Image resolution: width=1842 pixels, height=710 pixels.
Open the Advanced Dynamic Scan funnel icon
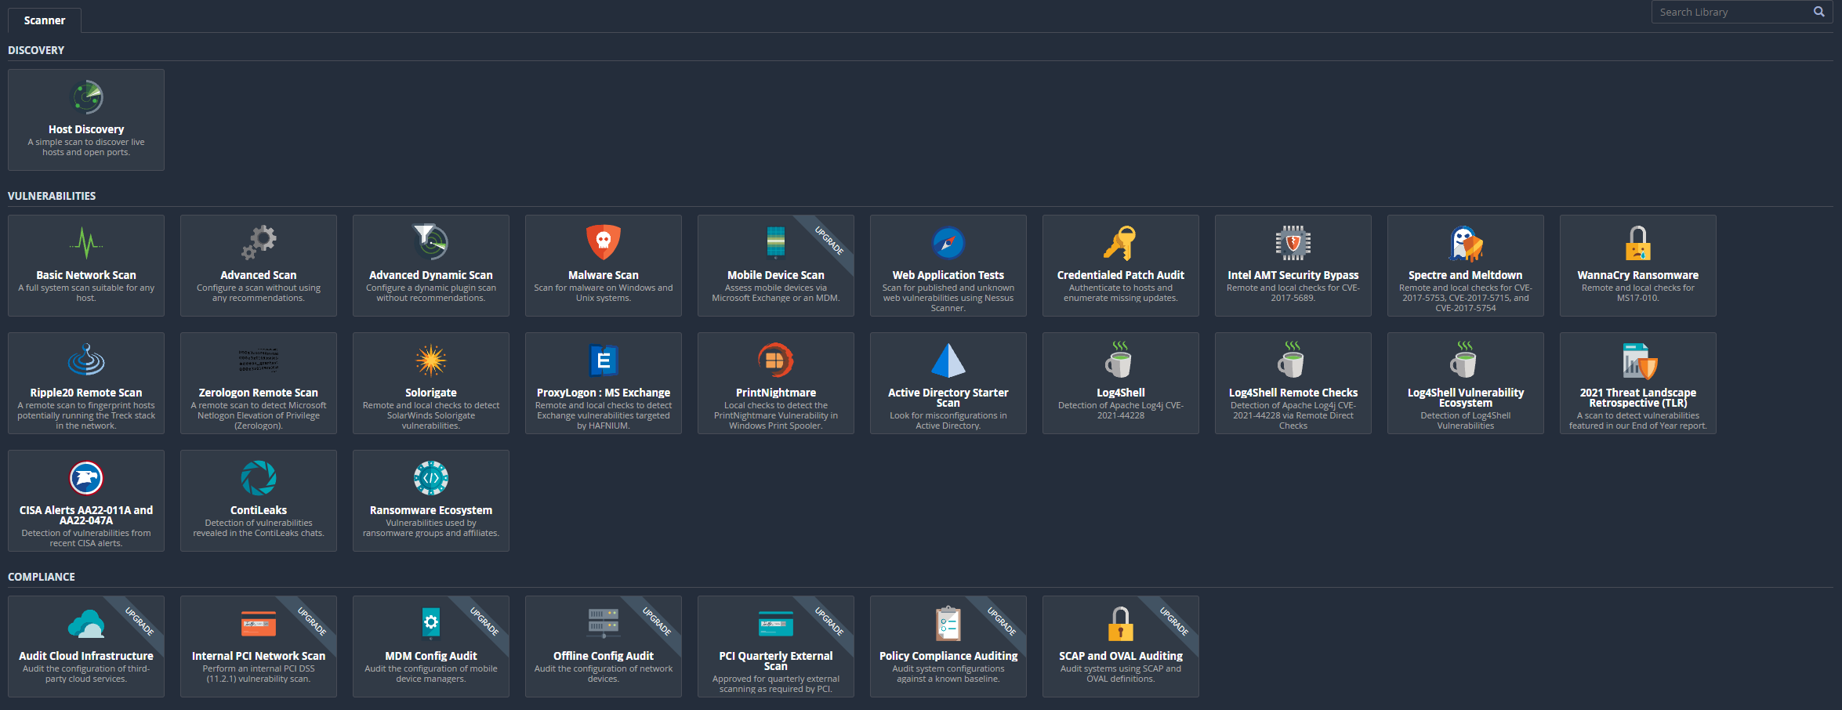(x=431, y=242)
